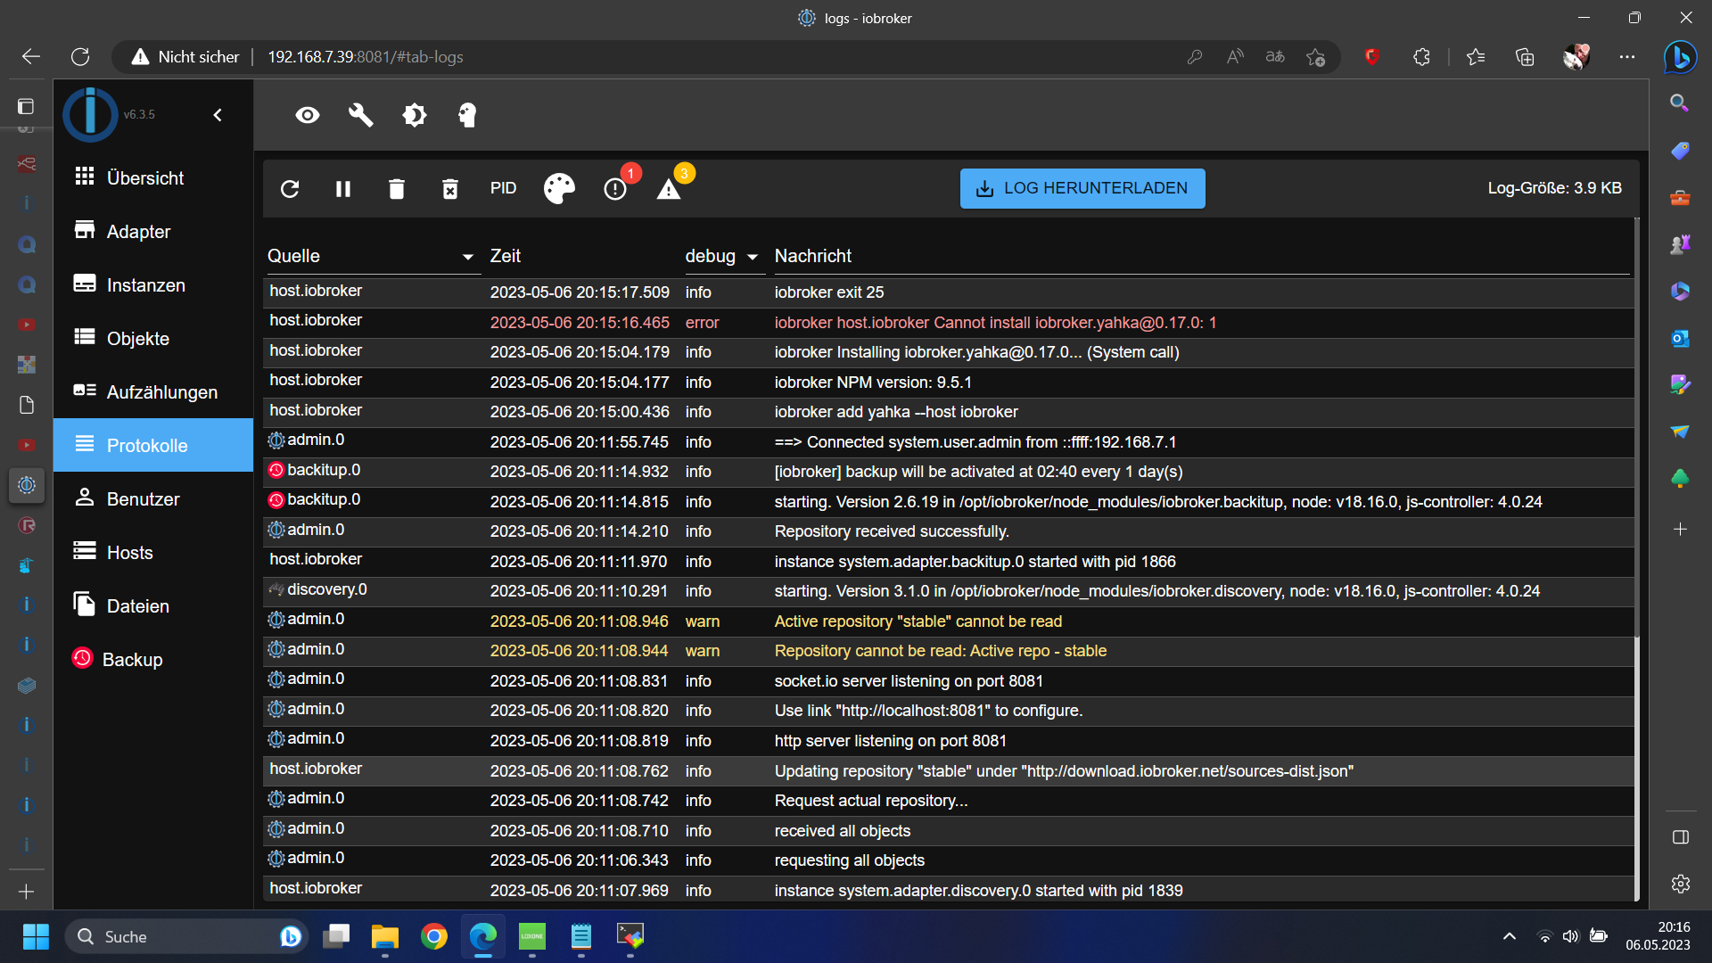The height and width of the screenshot is (963, 1712).
Task: Show the warnings triangle icon
Action: pos(669,189)
